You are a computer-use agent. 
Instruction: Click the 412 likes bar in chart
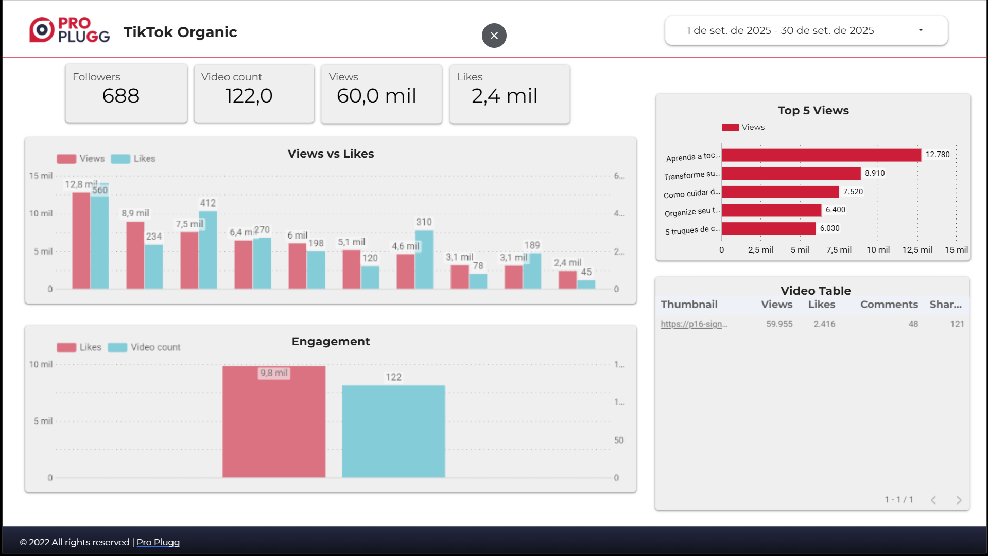click(208, 250)
